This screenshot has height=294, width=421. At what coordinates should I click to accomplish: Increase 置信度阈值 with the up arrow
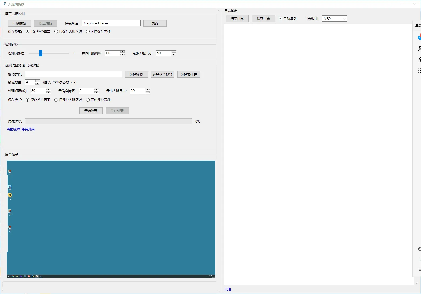(97, 90)
